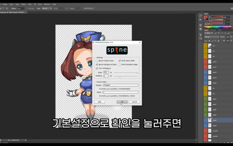Click the pixel layer filter icon
This screenshot has width=233, height=146.
pos(216,33)
